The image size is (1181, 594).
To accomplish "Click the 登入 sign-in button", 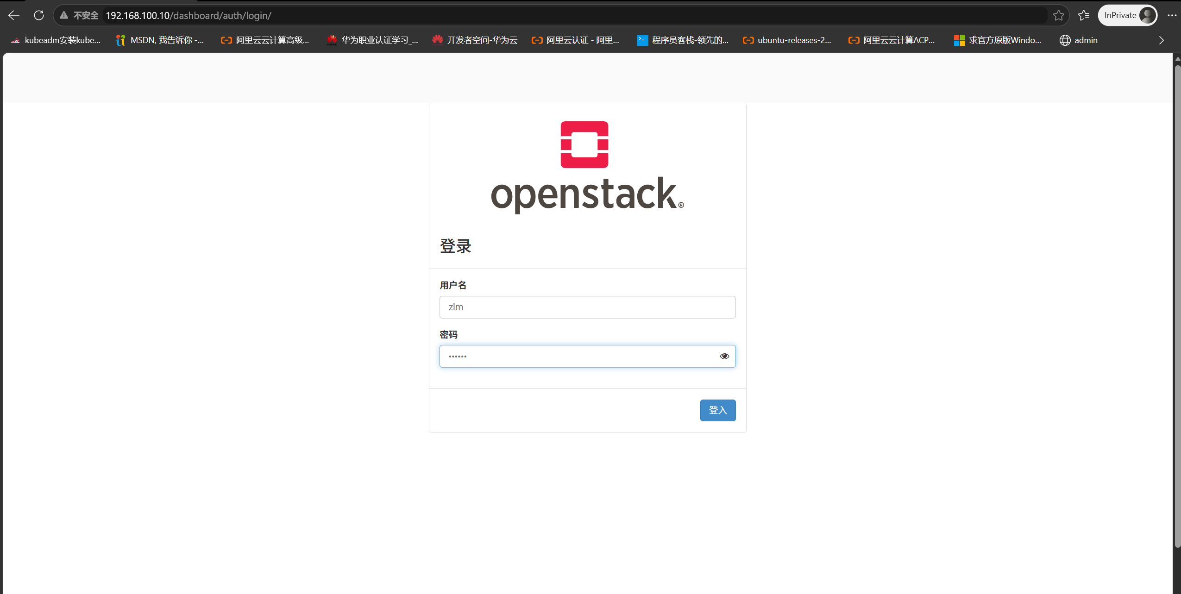I will (717, 410).
